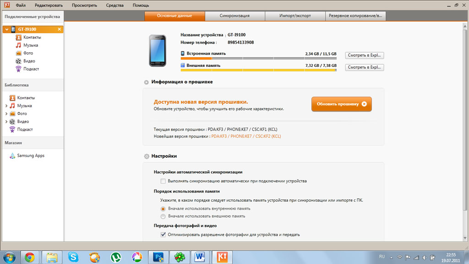Screen dimensions: 469x264
Task: Open uTorrent from the taskbar
Action: point(116,257)
